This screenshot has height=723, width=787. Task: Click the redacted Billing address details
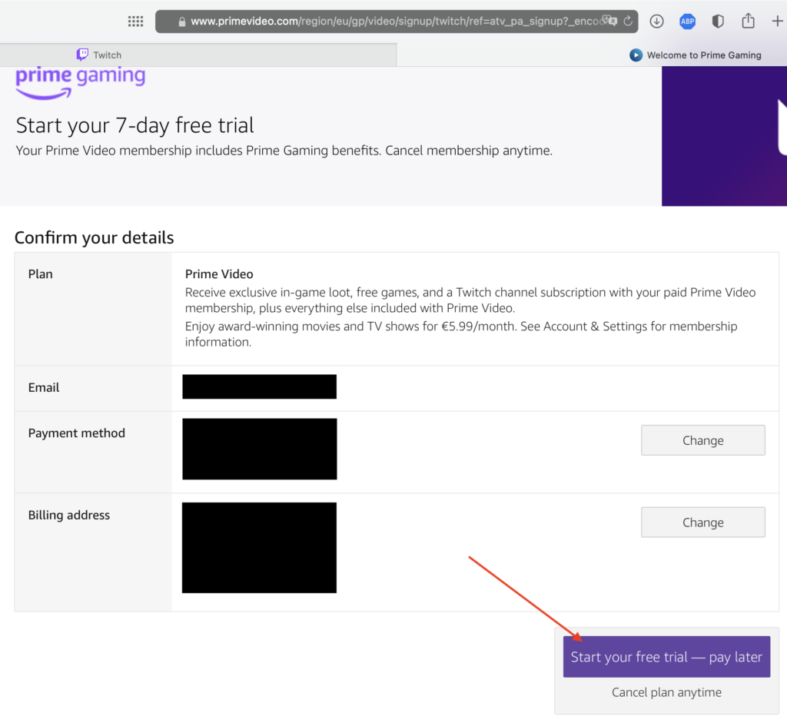[x=259, y=547]
